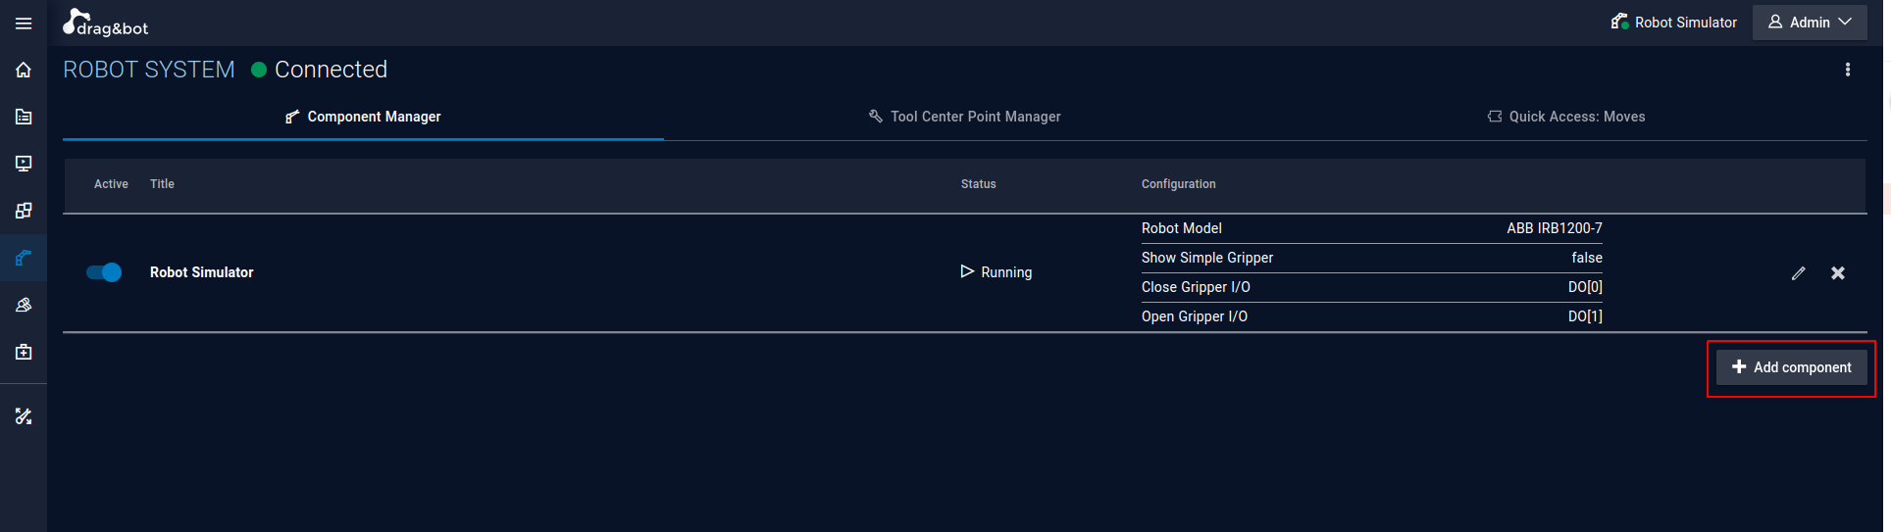
Task: Click the Show Simple Gripper label
Action: pyautogui.click(x=1207, y=258)
